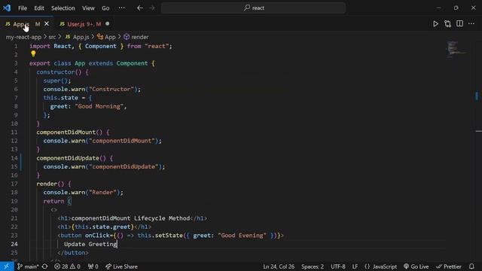
Task: Click the return keyword on line 19
Action: tap(53, 201)
